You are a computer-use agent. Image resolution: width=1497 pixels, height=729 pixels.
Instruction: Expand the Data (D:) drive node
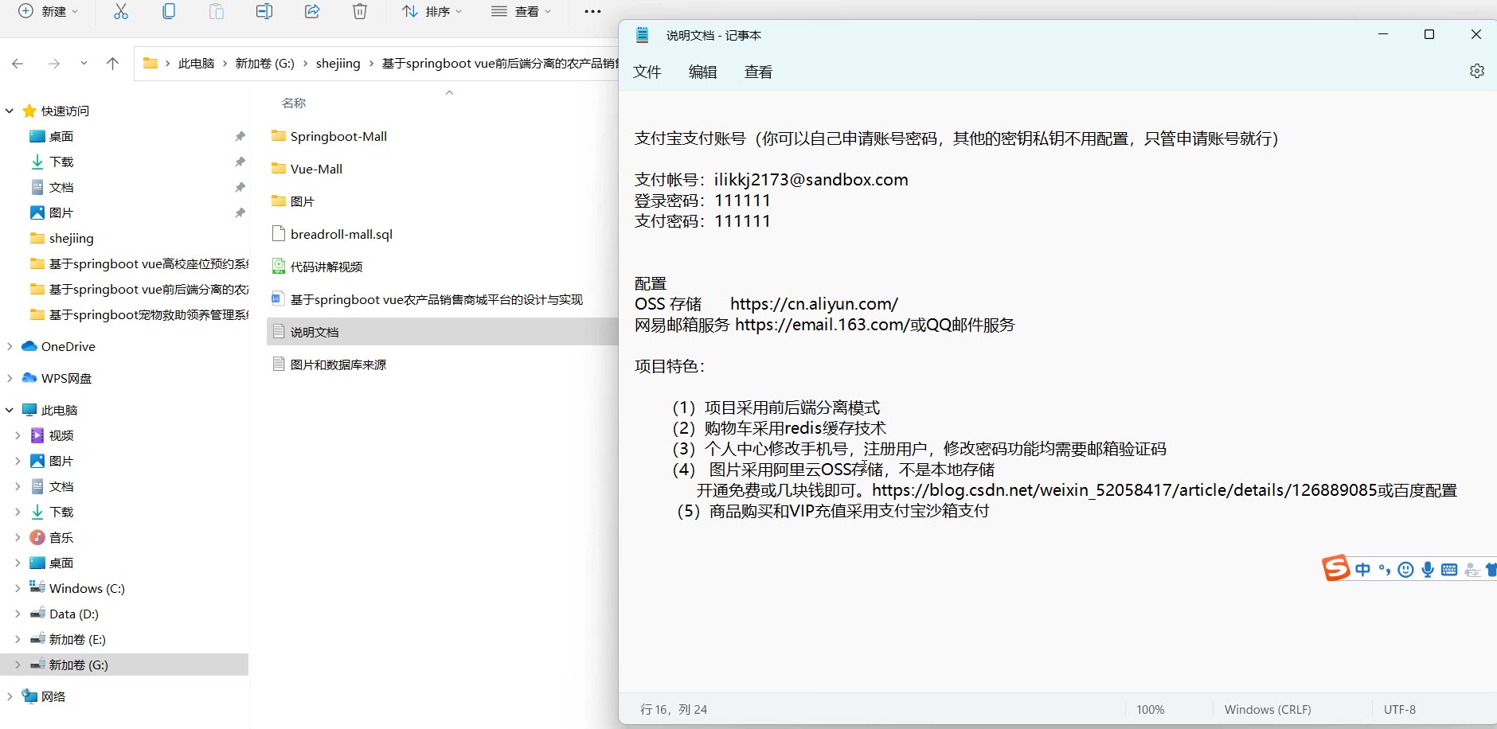[18, 614]
